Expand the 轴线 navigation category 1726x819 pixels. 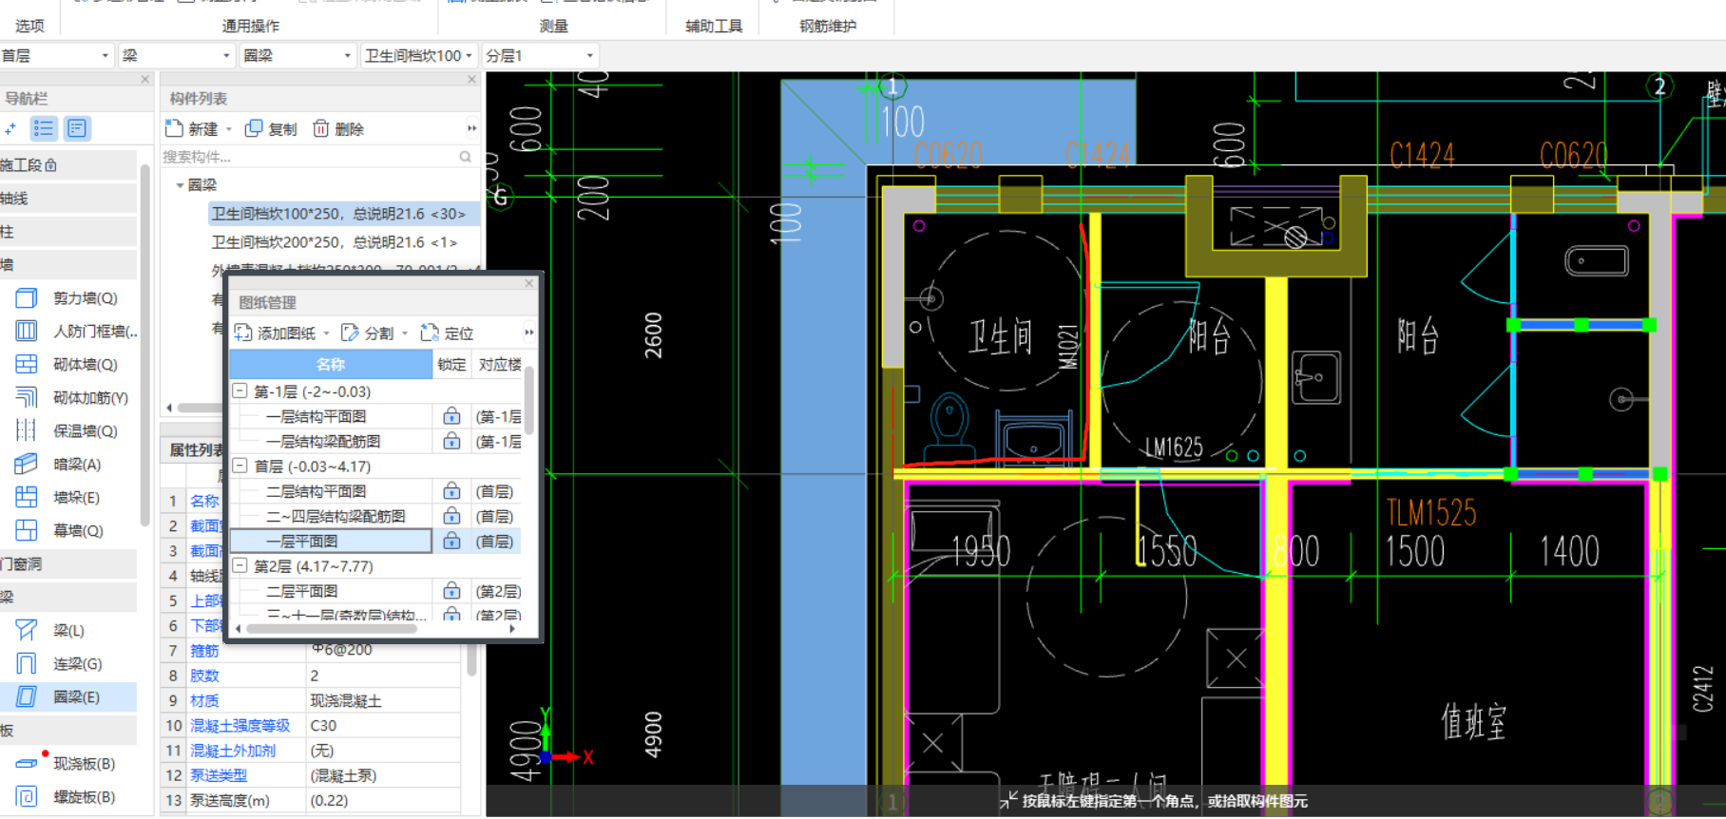click(68, 199)
